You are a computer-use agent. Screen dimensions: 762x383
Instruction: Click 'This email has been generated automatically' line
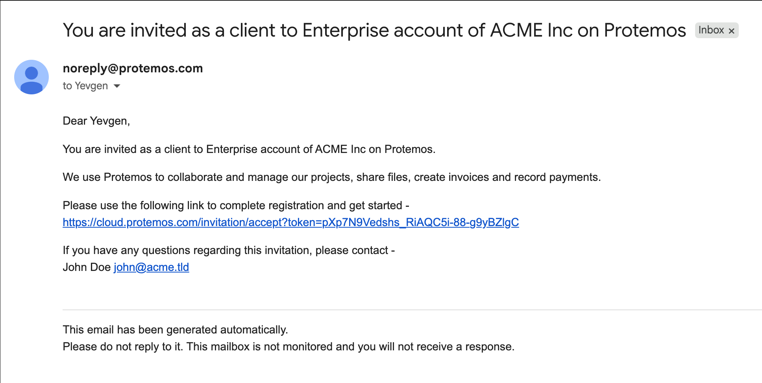(x=175, y=330)
